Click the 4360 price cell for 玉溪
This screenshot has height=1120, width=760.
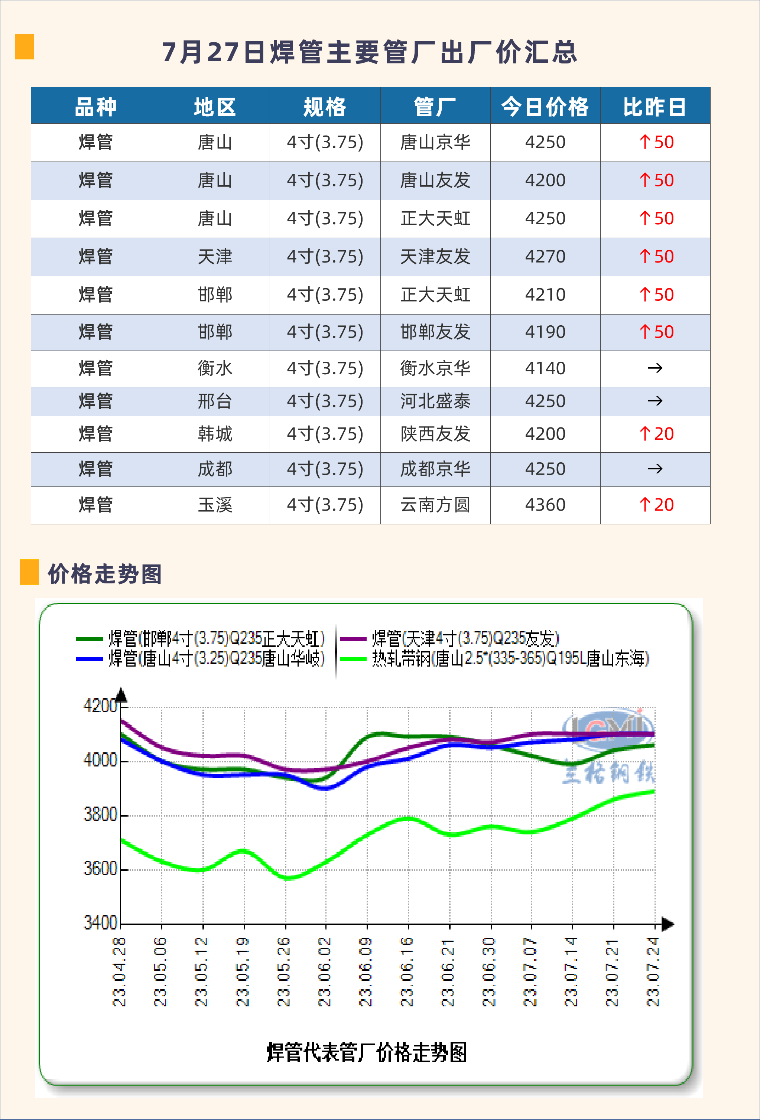[545, 505]
